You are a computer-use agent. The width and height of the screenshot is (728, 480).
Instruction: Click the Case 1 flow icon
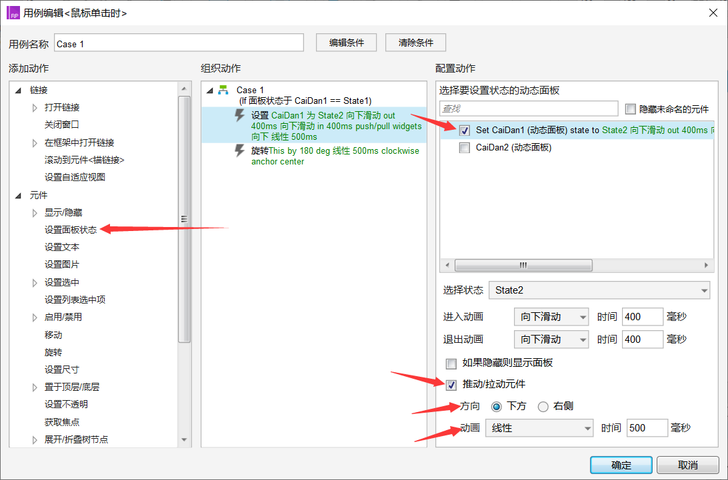tap(223, 90)
